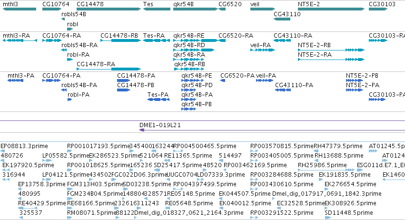Viewport: 405px width, 220px height.
Task: Select the EP13758.3prime EST label
Action: tap(42, 184)
